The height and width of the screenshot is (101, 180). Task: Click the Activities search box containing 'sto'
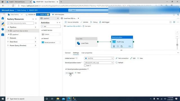click(x=51, y=26)
